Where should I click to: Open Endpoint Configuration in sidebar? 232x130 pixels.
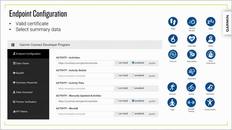tap(28, 54)
